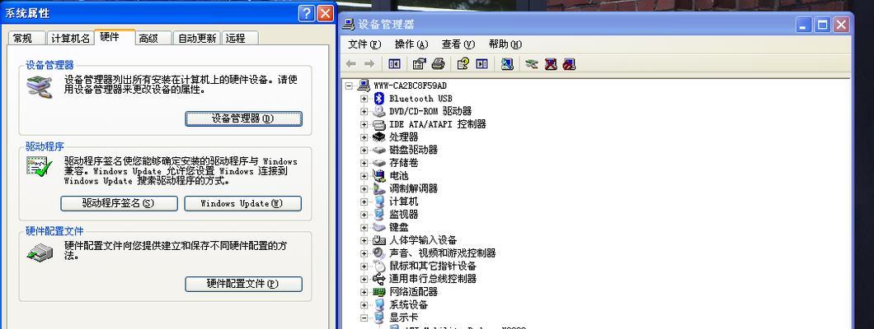Select the 磁盘驱动器 text label
The image size is (874, 329).
pos(414,150)
